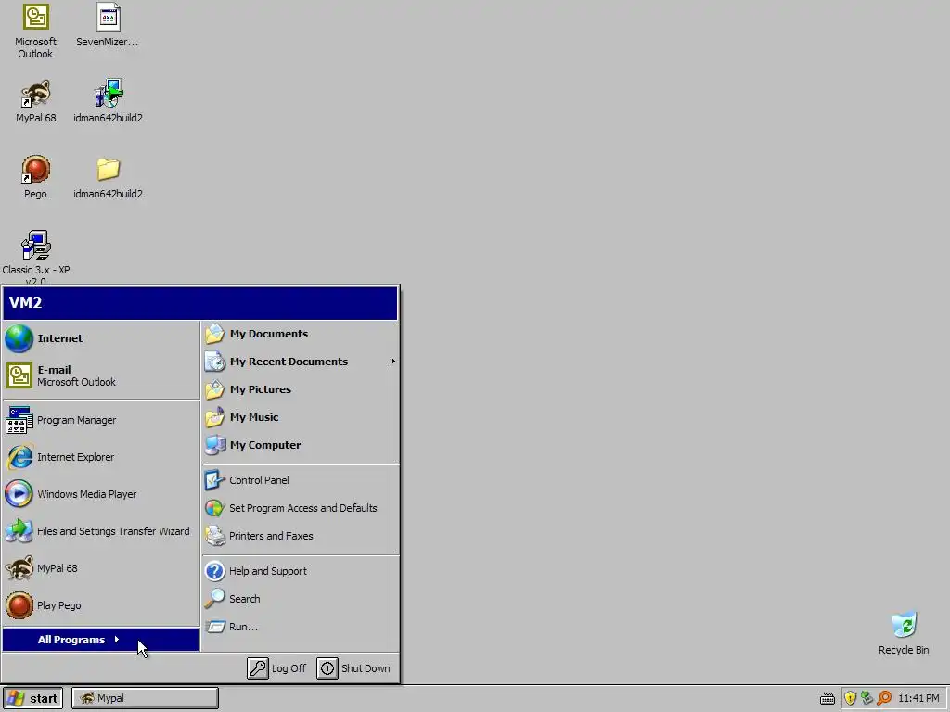Launch MyPal 68 from Start menu
Screen dimensions: 950x712
pyautogui.click(x=101, y=568)
